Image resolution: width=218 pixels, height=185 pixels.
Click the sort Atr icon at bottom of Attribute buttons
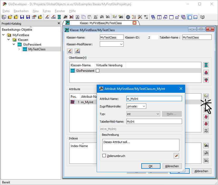206,130
